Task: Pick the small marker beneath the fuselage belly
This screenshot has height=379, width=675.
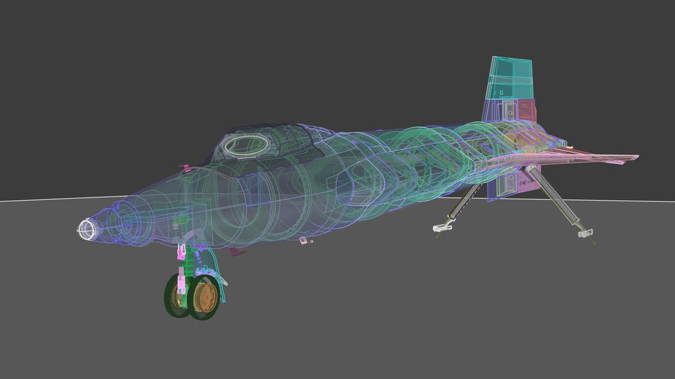Action: (x=303, y=241)
